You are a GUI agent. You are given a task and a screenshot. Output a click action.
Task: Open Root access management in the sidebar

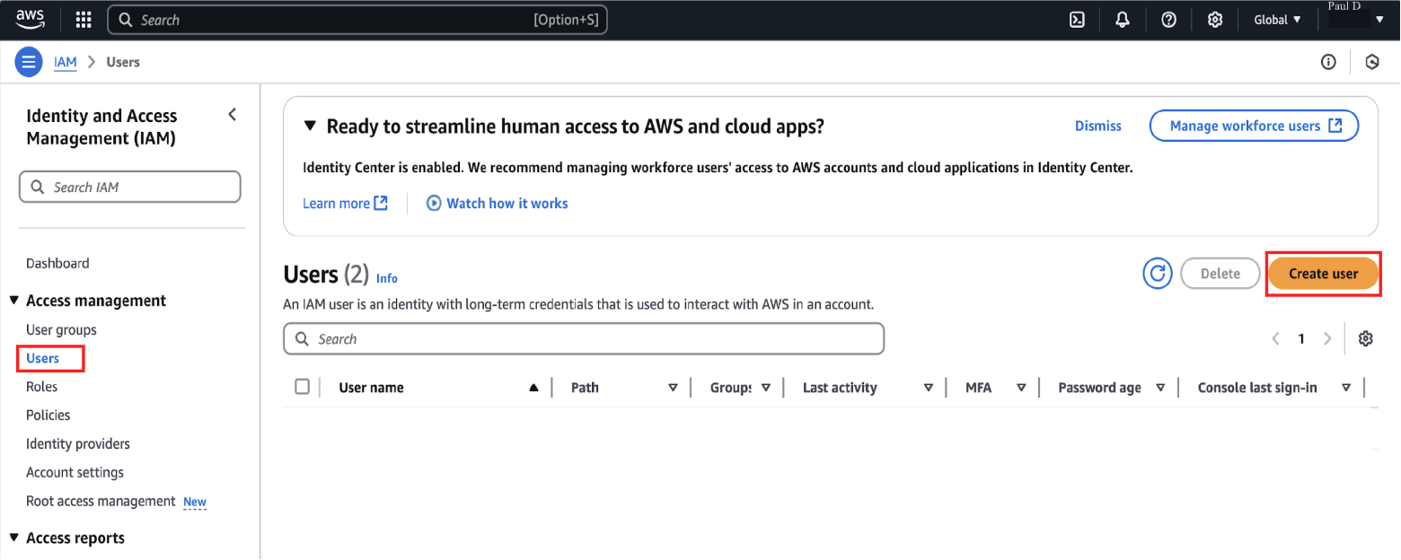coord(101,501)
